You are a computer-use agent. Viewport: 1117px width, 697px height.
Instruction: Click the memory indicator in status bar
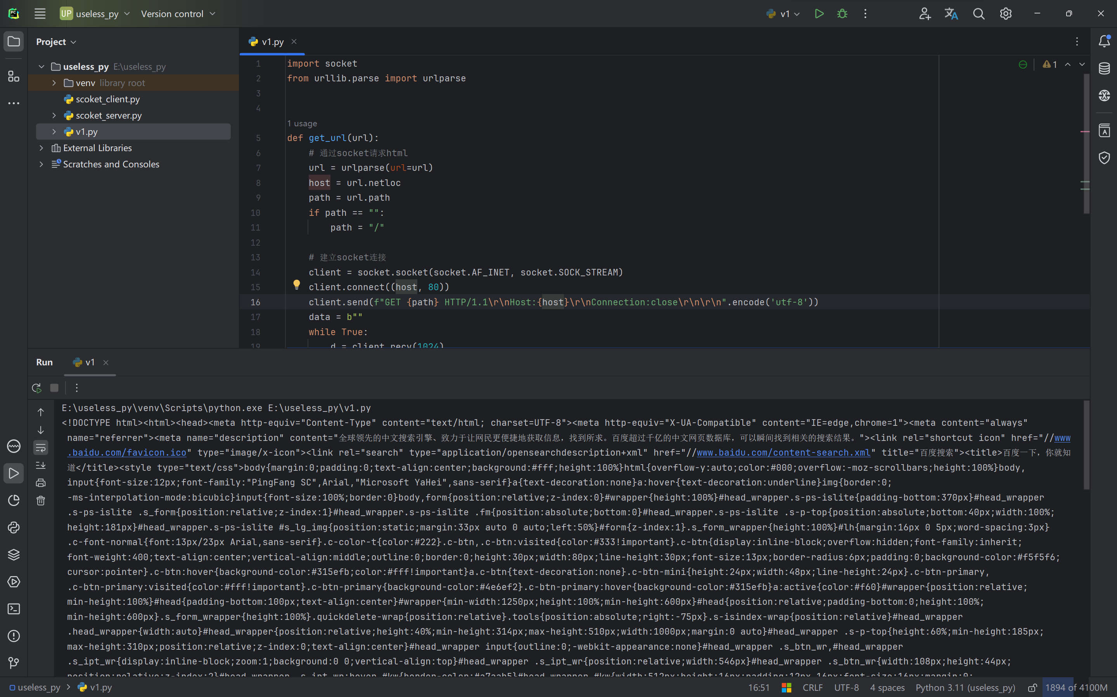(1076, 687)
